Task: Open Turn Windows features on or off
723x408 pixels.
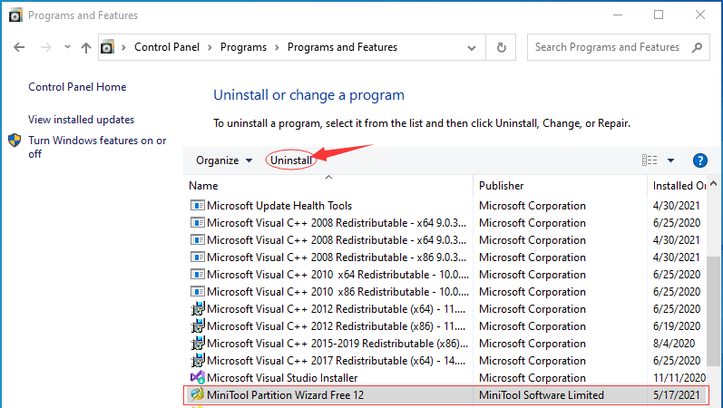Action: (97, 147)
